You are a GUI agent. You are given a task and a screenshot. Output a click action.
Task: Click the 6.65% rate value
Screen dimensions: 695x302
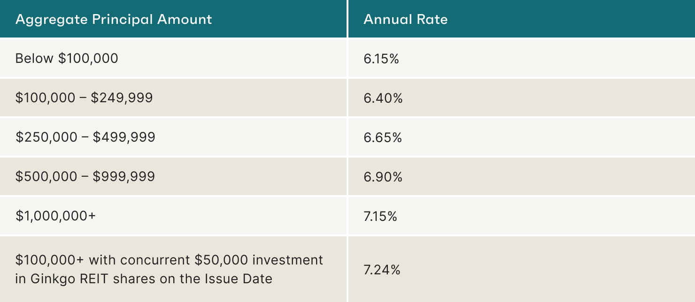click(x=382, y=137)
